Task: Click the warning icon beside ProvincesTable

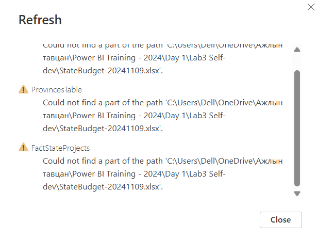Action: coord(23,89)
